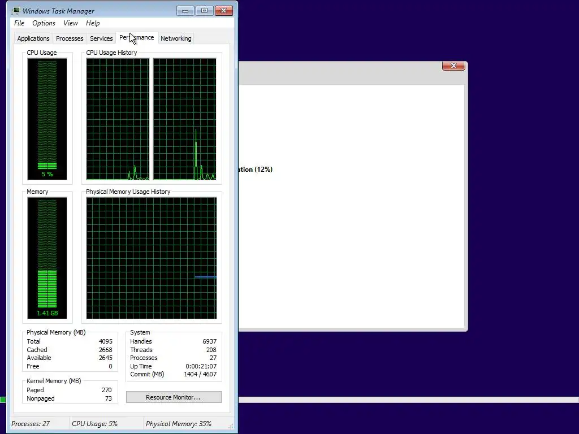
Task: Click the Resource Monitor button
Action: [x=174, y=397]
